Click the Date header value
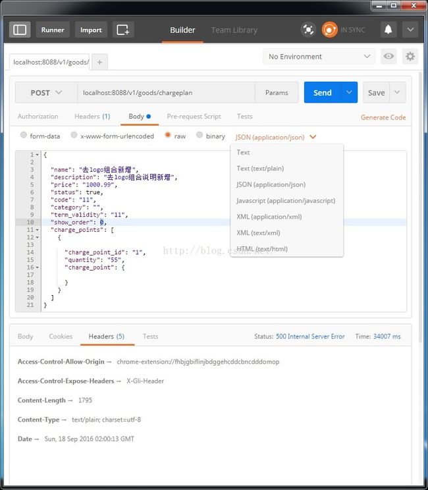Screen dimensions: 428x490 click(90, 439)
